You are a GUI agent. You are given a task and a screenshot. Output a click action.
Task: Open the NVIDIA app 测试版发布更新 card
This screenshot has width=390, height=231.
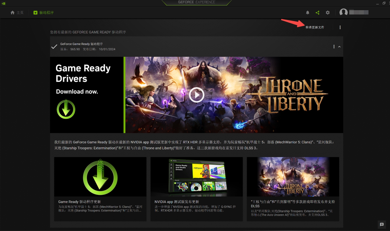pos(196,189)
